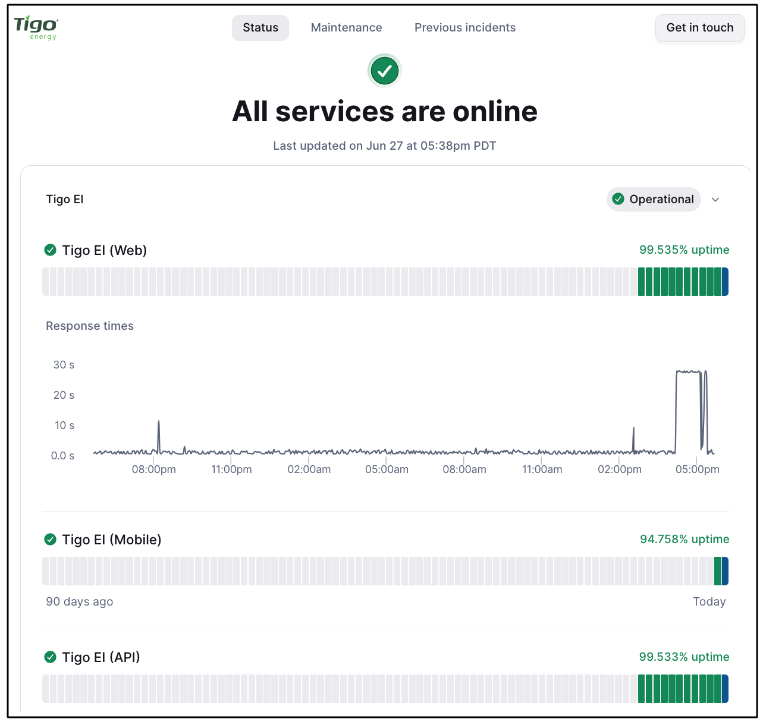Click the Last updated timestamp text
This screenshot has width=763, height=725.
(x=385, y=146)
